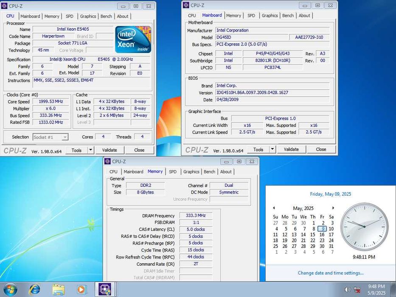Click the volume speaker tray icon
The image size is (396, 297).
(x=348, y=290)
